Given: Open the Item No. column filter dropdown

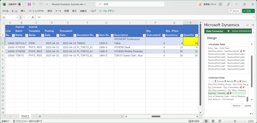Looking at the screenshot, I should (111, 35).
